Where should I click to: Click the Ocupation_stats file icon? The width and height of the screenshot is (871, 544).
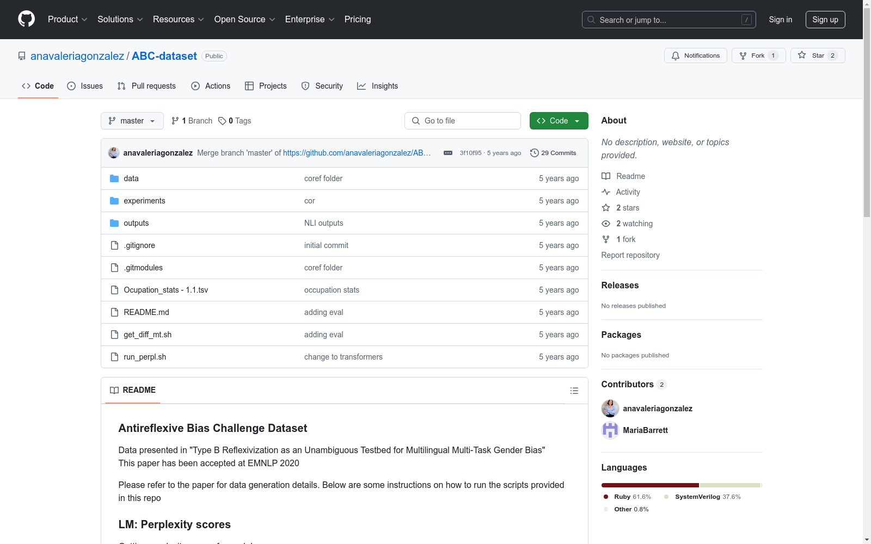[x=114, y=290]
